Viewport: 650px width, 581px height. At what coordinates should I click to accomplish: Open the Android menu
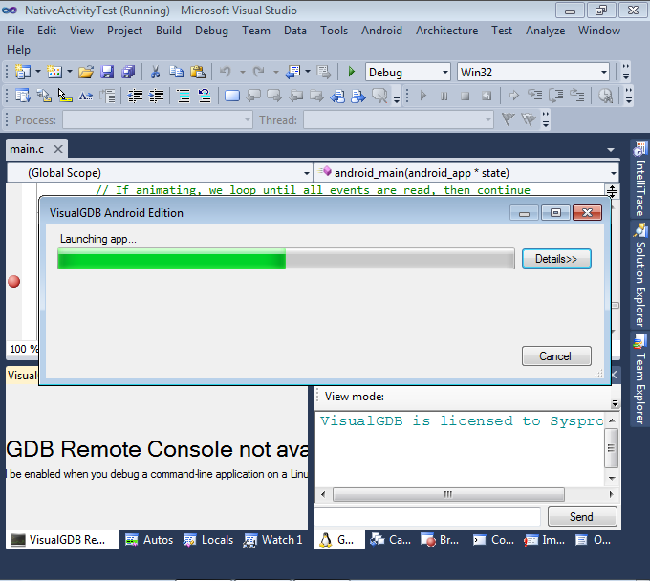click(x=381, y=31)
